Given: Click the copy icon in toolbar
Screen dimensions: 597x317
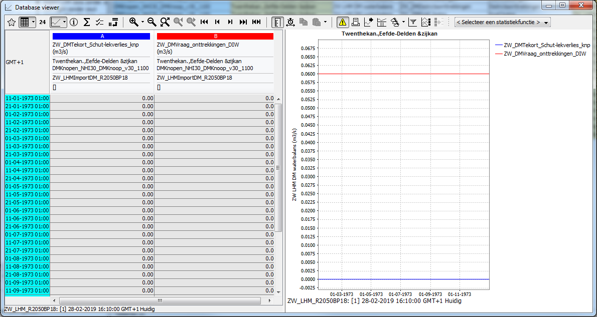Looking at the screenshot, I should point(304,22).
